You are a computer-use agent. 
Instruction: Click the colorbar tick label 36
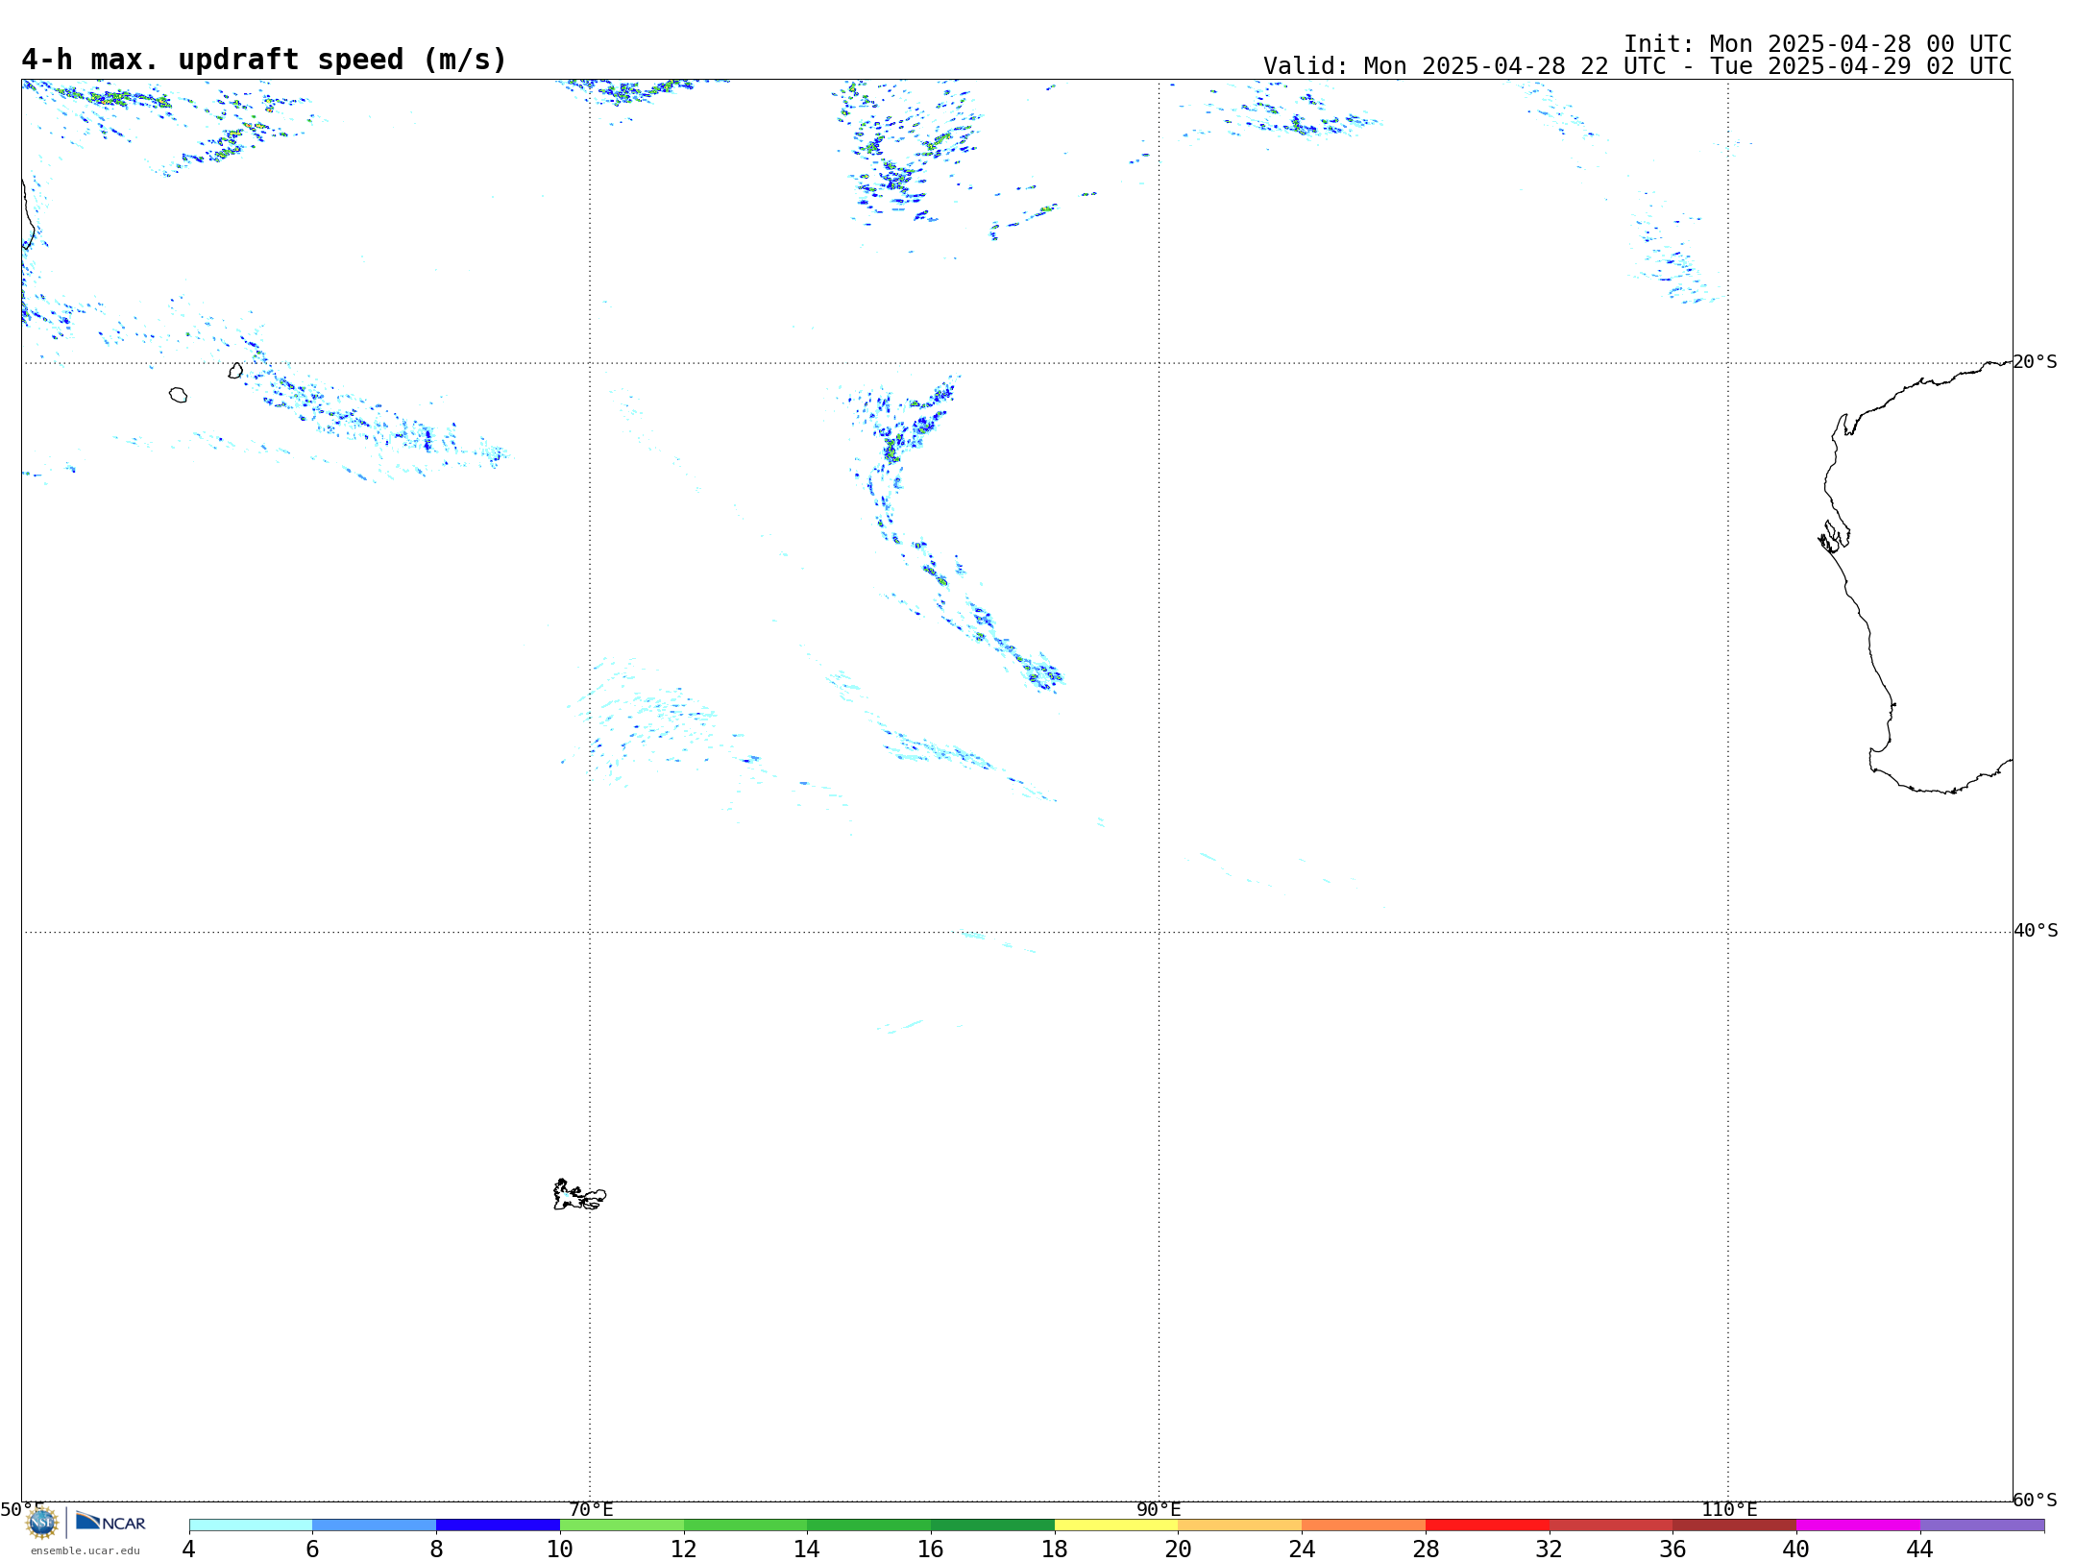[x=1672, y=1549]
